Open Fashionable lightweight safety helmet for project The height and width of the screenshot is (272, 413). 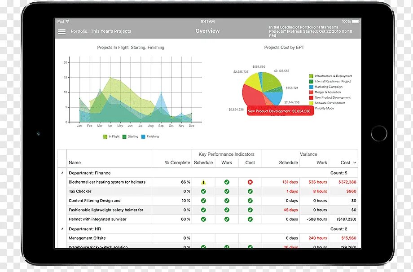(106, 210)
